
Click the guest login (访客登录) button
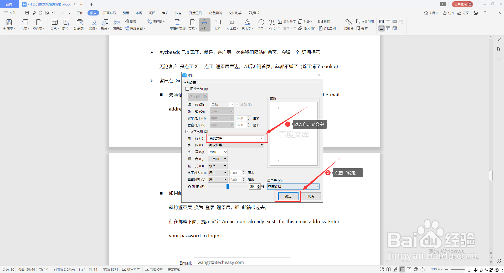(462, 4)
